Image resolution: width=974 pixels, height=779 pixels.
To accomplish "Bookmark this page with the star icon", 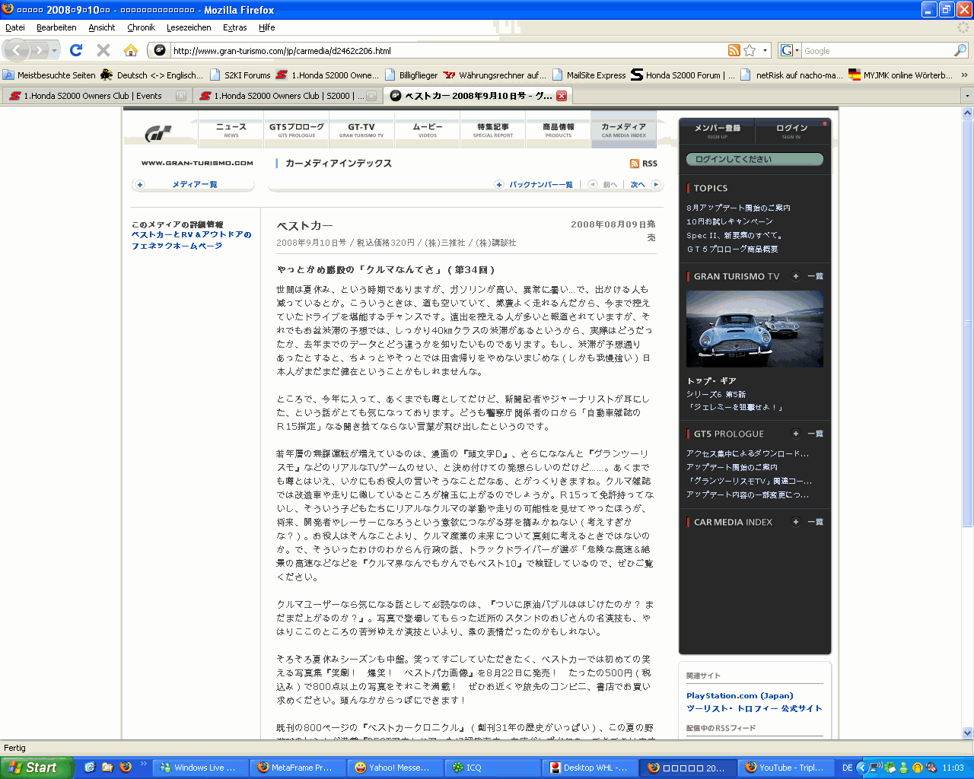I will (750, 50).
